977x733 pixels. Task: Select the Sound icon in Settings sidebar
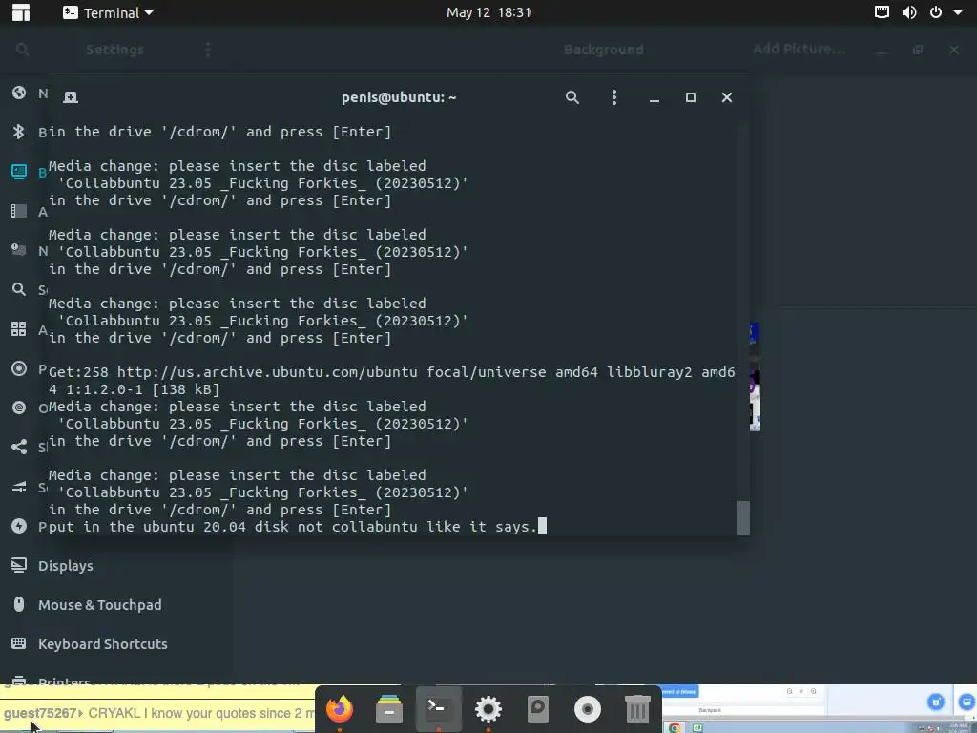coord(19,487)
